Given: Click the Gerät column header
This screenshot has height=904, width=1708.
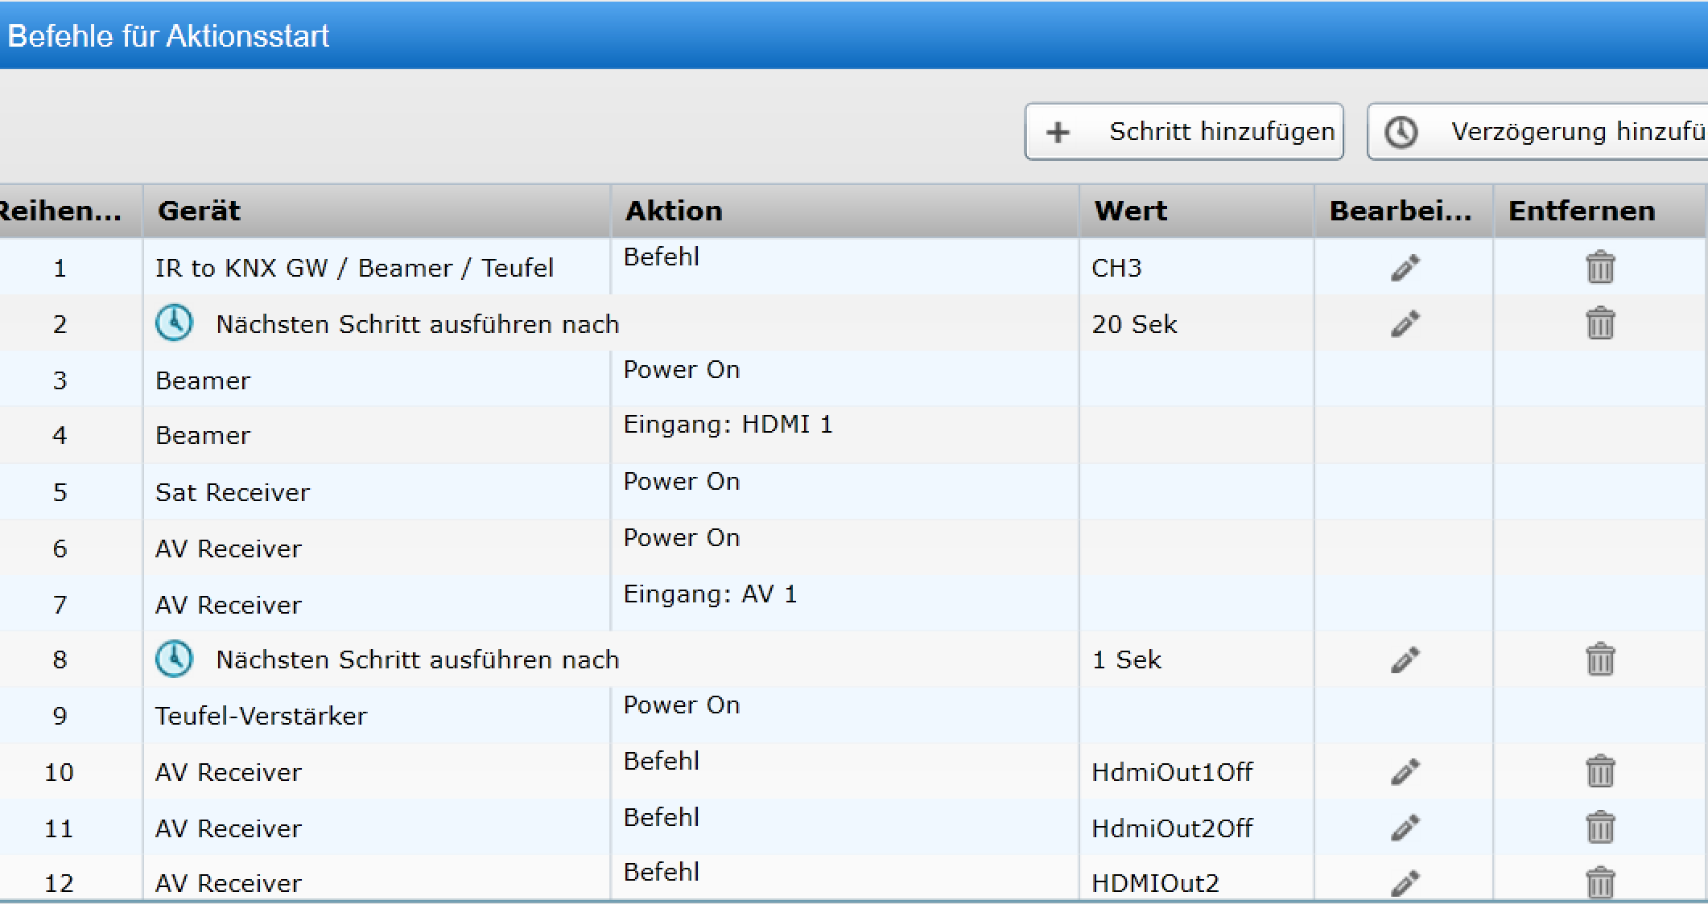Looking at the screenshot, I should click(x=200, y=210).
